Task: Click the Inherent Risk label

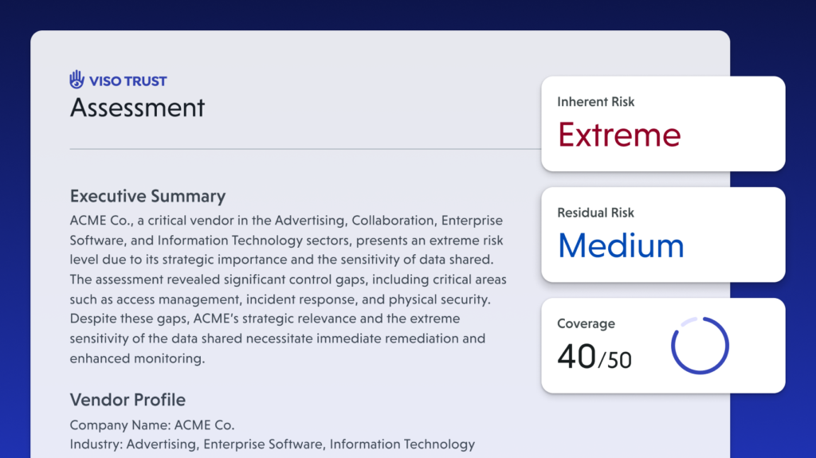Action: [596, 102]
